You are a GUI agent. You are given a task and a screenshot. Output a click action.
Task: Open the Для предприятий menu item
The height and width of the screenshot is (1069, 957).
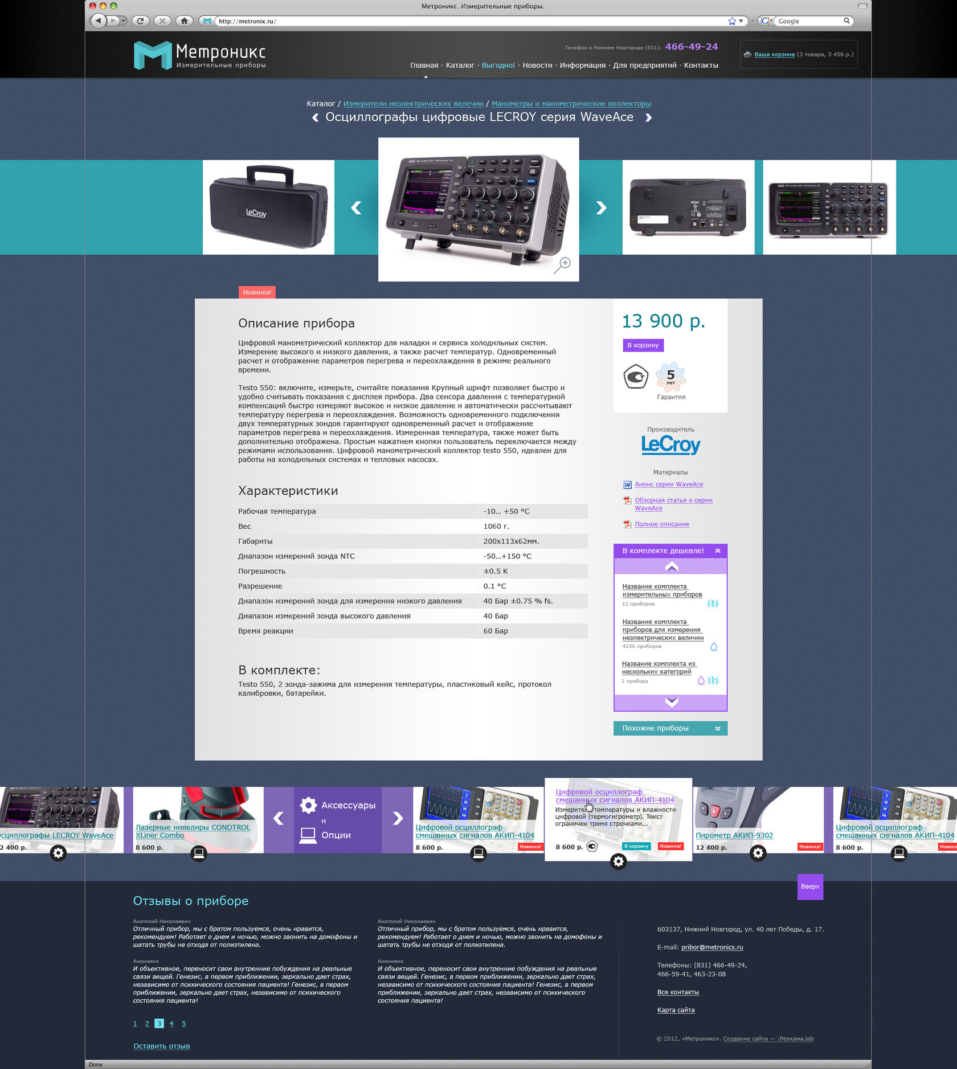[x=644, y=66]
